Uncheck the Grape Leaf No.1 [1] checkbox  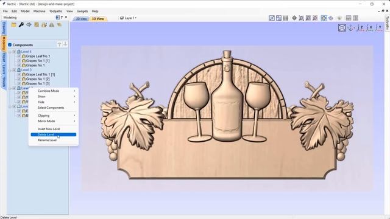pos(19,74)
